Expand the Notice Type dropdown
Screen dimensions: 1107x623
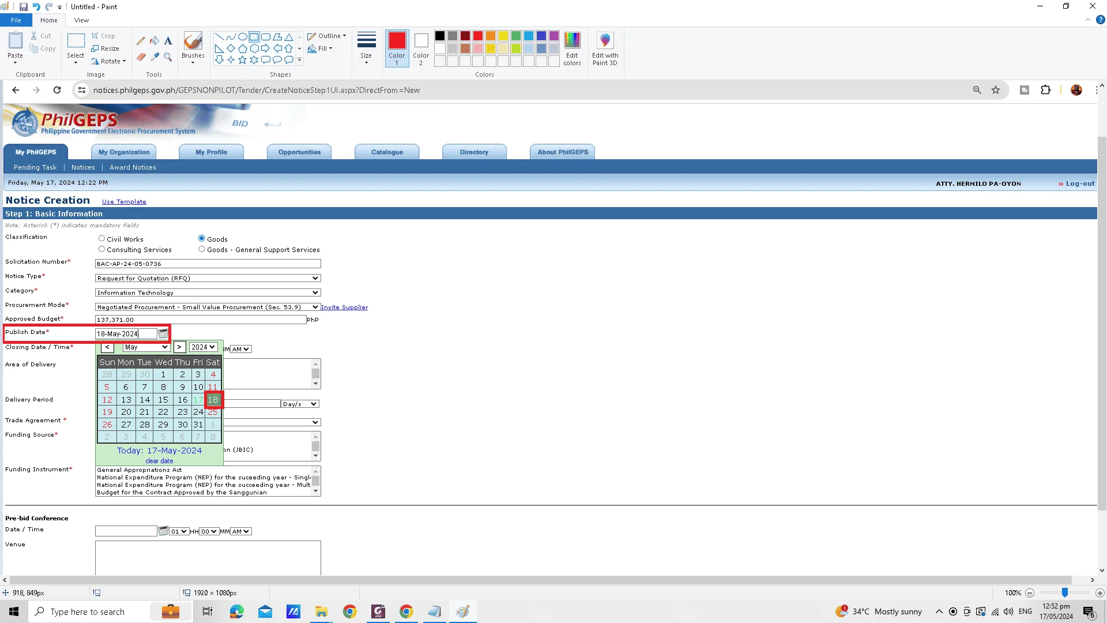pyautogui.click(x=208, y=278)
